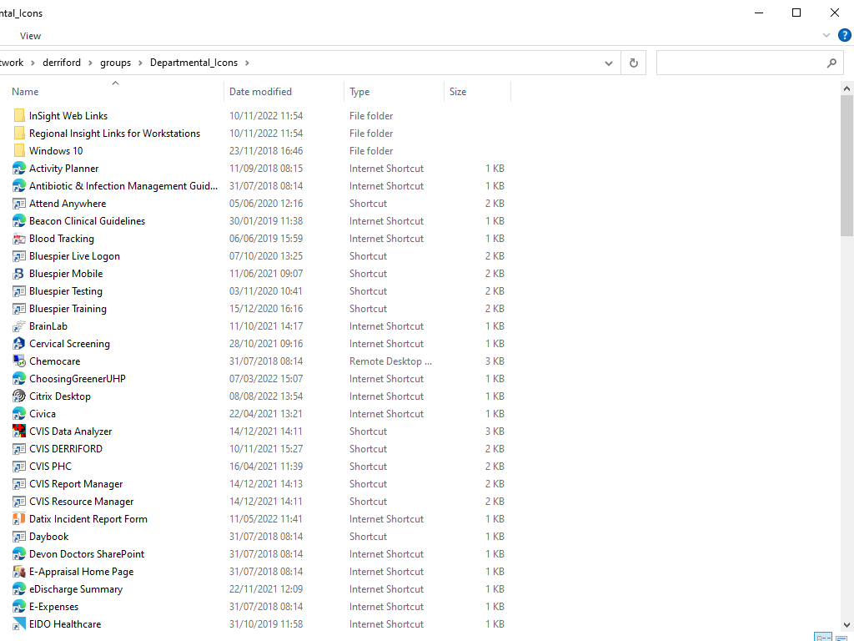Click date 11/06/2021 09:07 for Bluespier Mobile

click(x=266, y=274)
